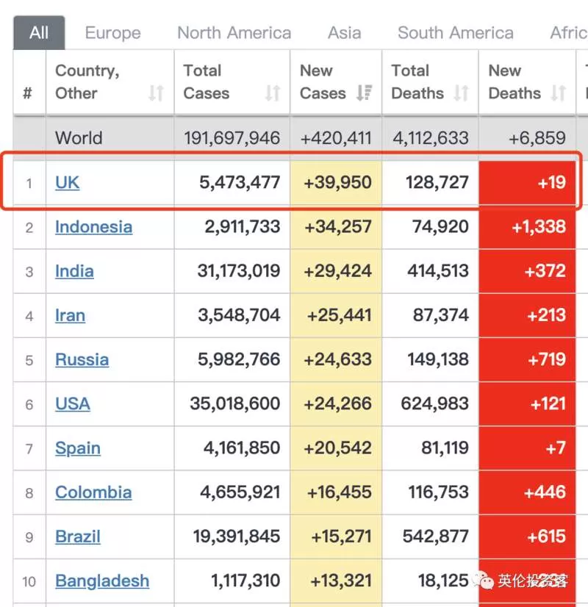Select the All continent tab

click(39, 33)
